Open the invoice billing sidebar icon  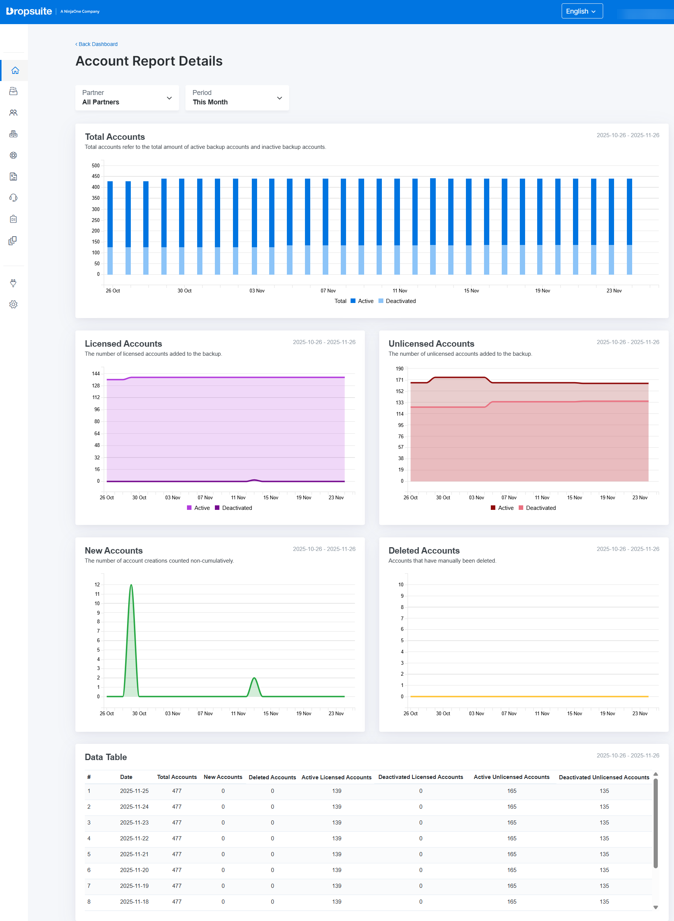click(x=14, y=177)
